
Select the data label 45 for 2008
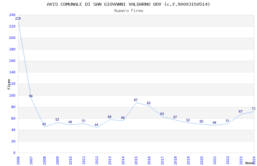pos(44,124)
